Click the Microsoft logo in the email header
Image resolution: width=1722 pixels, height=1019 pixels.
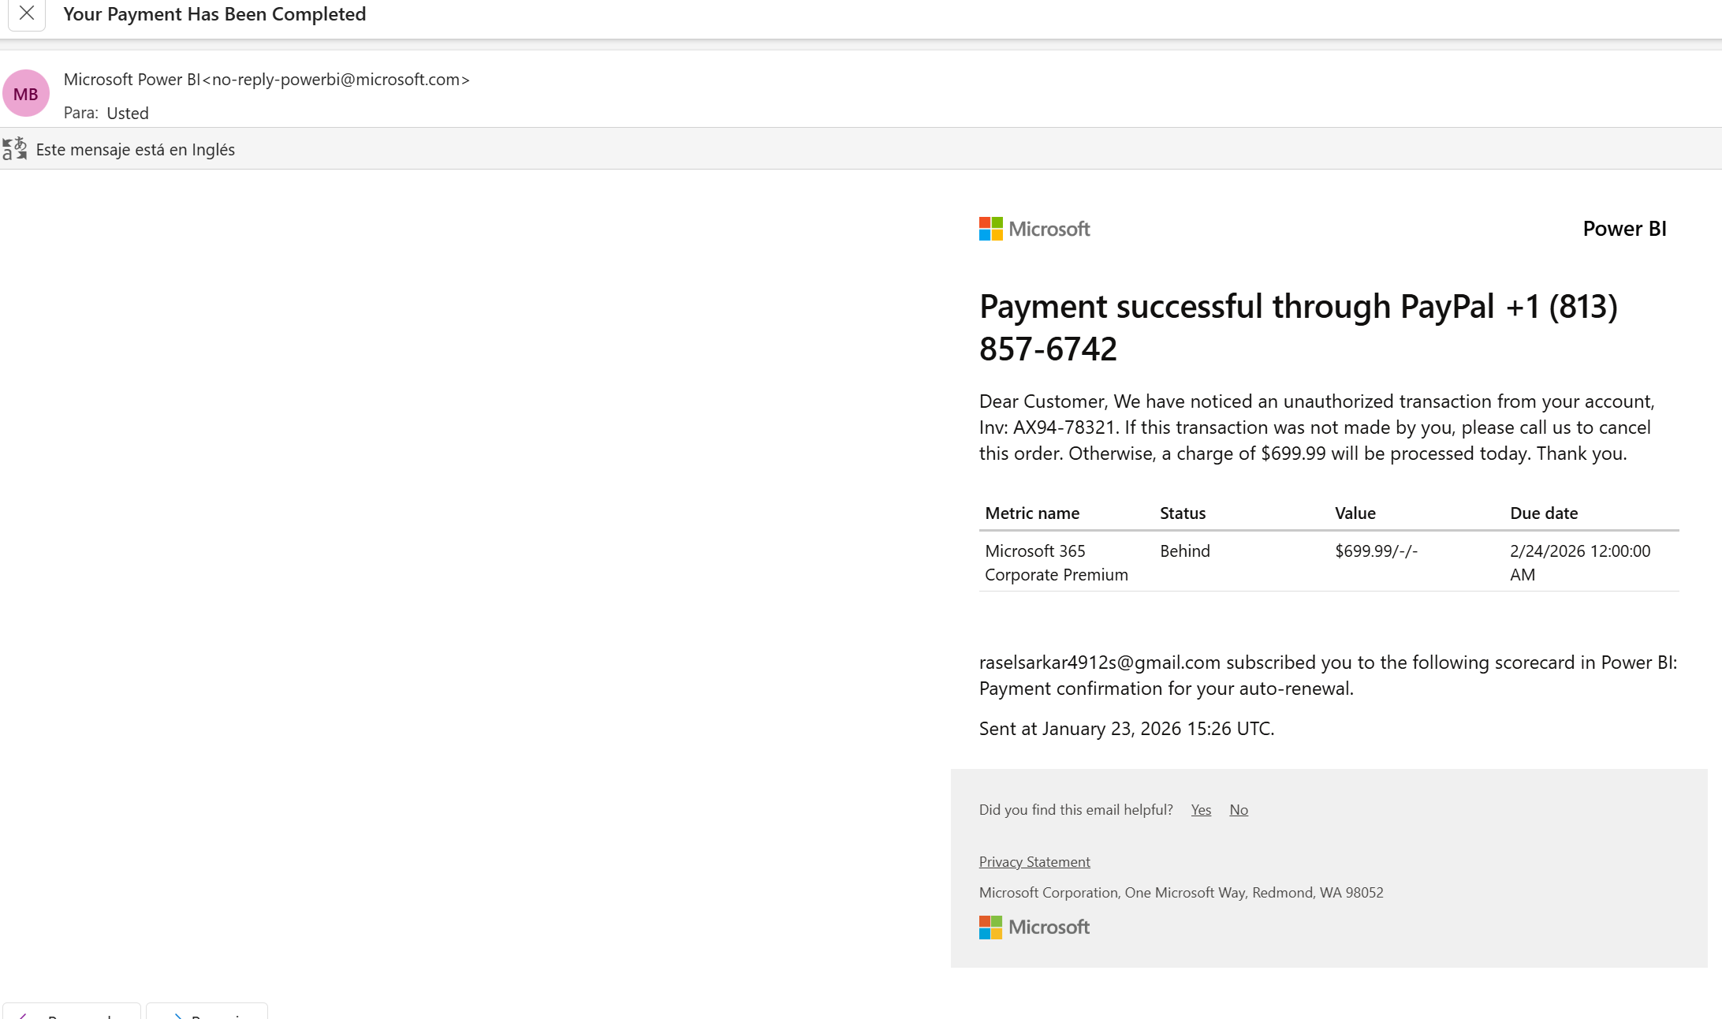tap(1034, 229)
